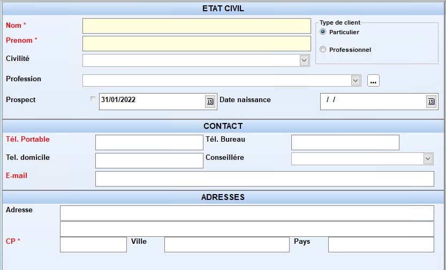
Task: Focus the Ville input field
Action: coord(227,244)
